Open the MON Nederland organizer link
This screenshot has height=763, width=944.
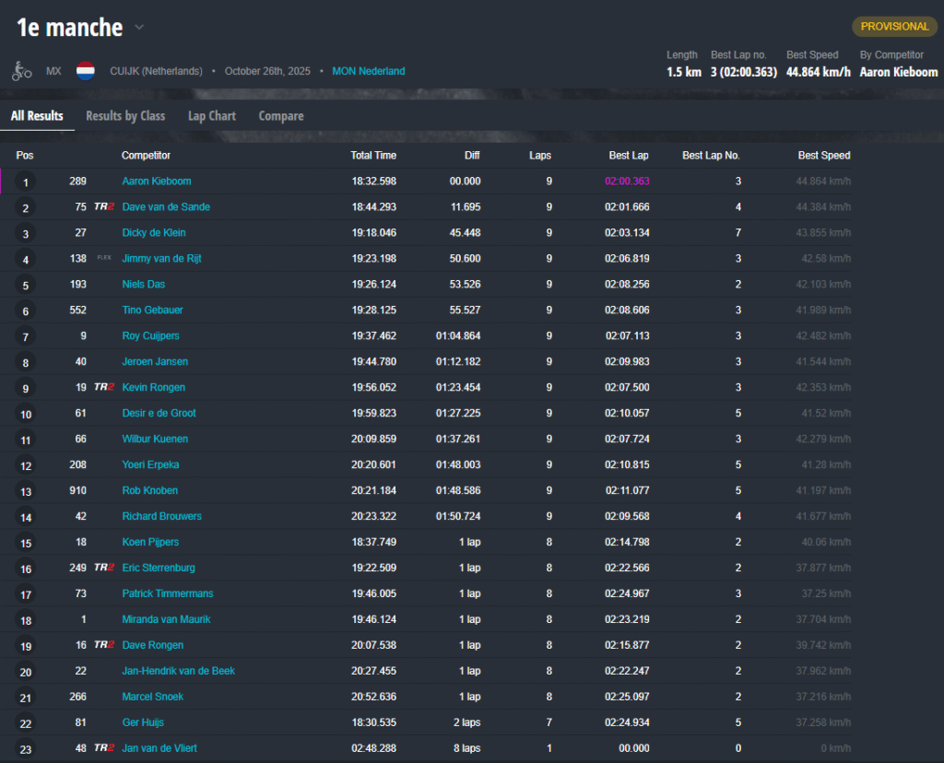pos(368,71)
